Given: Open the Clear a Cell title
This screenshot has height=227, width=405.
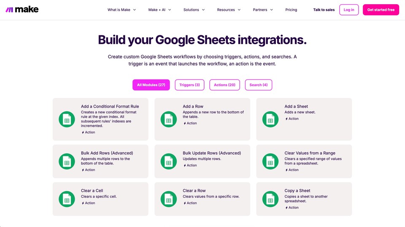Looking at the screenshot, I should (92, 191).
